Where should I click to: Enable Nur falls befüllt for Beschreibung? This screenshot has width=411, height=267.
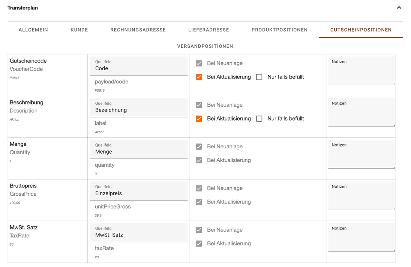259,119
